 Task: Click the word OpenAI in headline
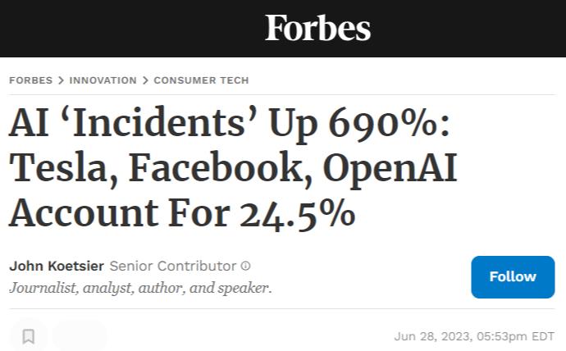coord(389,168)
